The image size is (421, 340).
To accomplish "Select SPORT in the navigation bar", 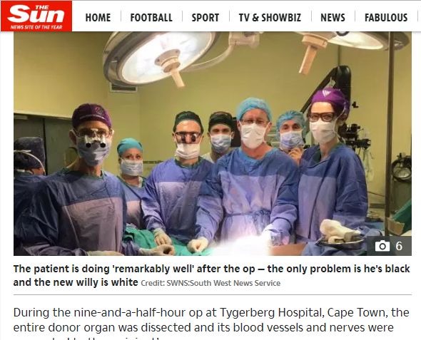I will 206,18.
